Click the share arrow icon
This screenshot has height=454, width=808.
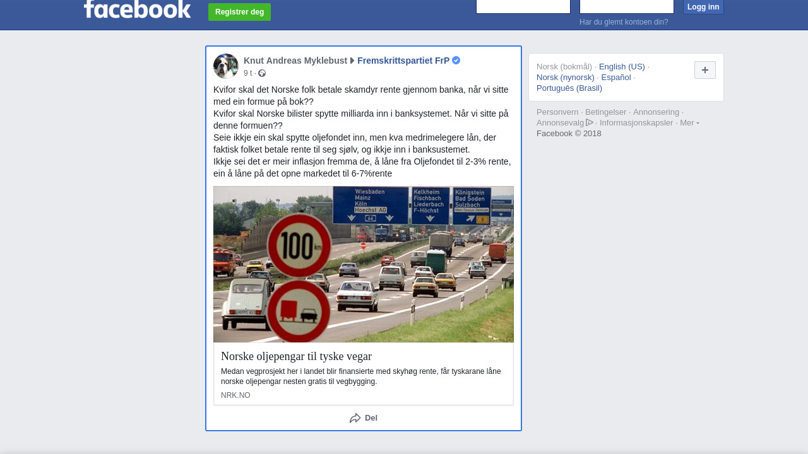(x=355, y=418)
